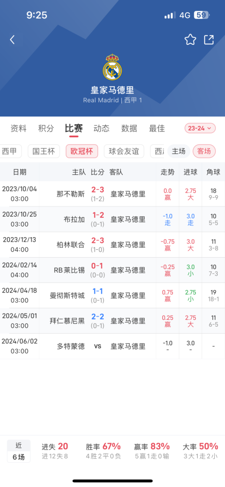The height and width of the screenshot is (487, 225).
Task: Check the battery indicator in status bar
Action: pos(202,15)
